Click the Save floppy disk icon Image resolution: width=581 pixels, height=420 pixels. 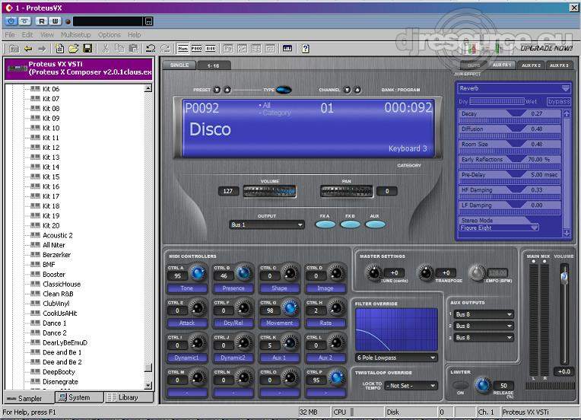click(x=87, y=49)
